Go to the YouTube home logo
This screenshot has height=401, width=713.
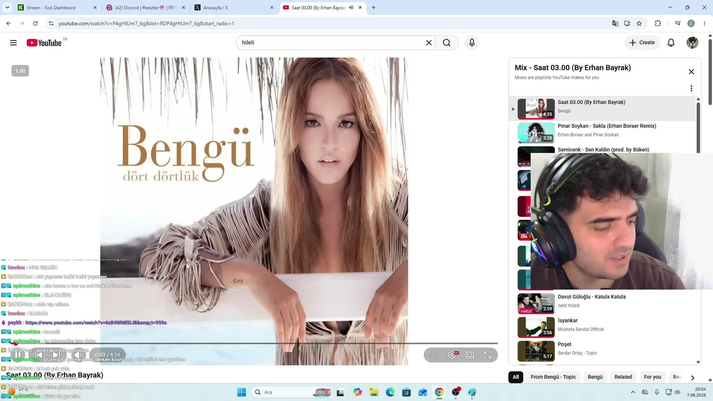tap(44, 43)
